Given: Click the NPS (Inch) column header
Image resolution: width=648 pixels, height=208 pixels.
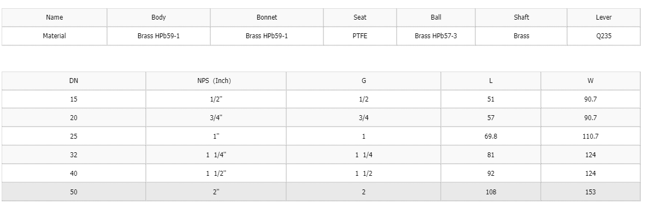Looking at the screenshot, I should (216, 81).
